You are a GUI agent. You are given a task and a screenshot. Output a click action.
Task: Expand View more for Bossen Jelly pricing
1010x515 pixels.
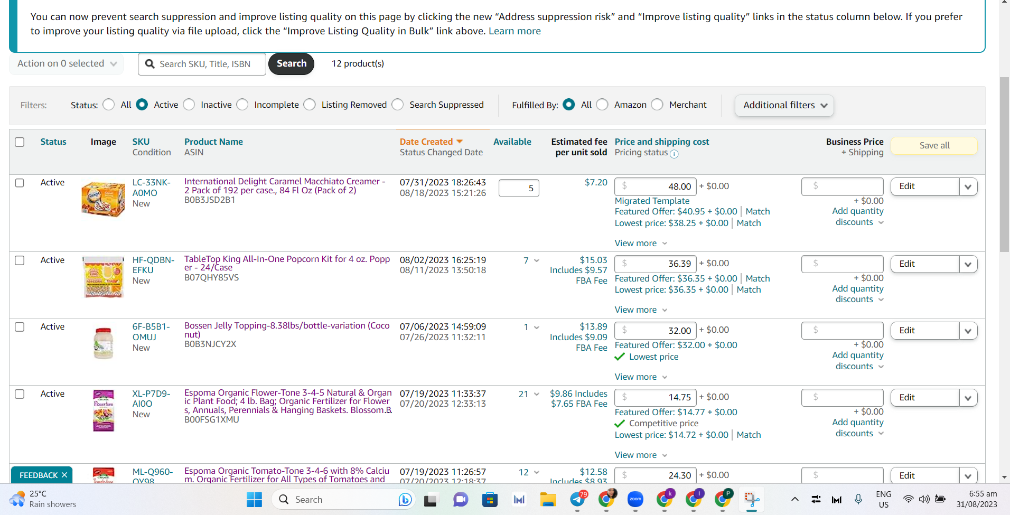tap(641, 377)
